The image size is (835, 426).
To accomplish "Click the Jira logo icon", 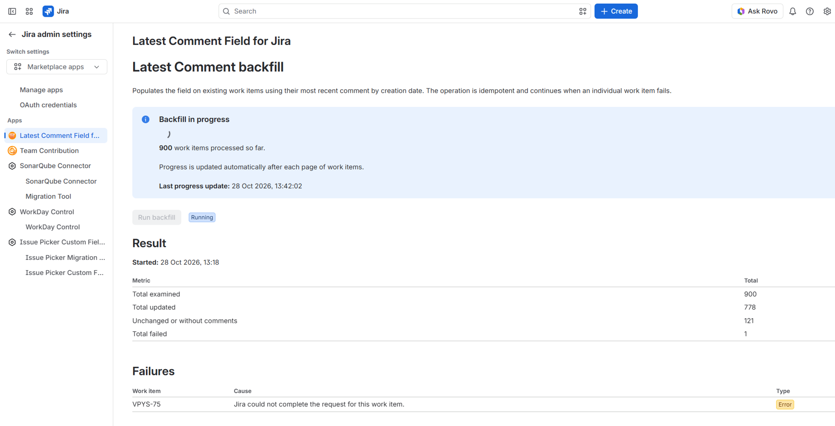I will (48, 11).
